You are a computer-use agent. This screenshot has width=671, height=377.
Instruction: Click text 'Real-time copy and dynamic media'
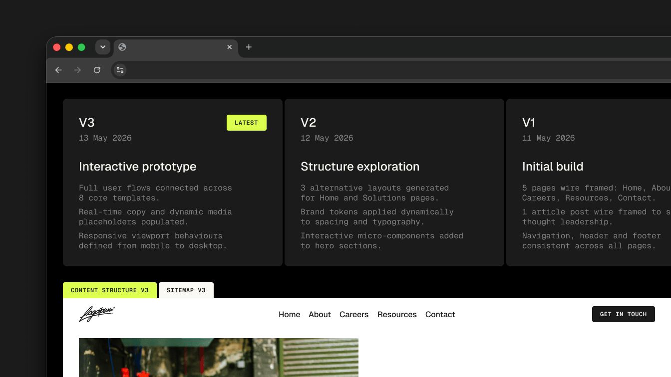tap(155, 212)
